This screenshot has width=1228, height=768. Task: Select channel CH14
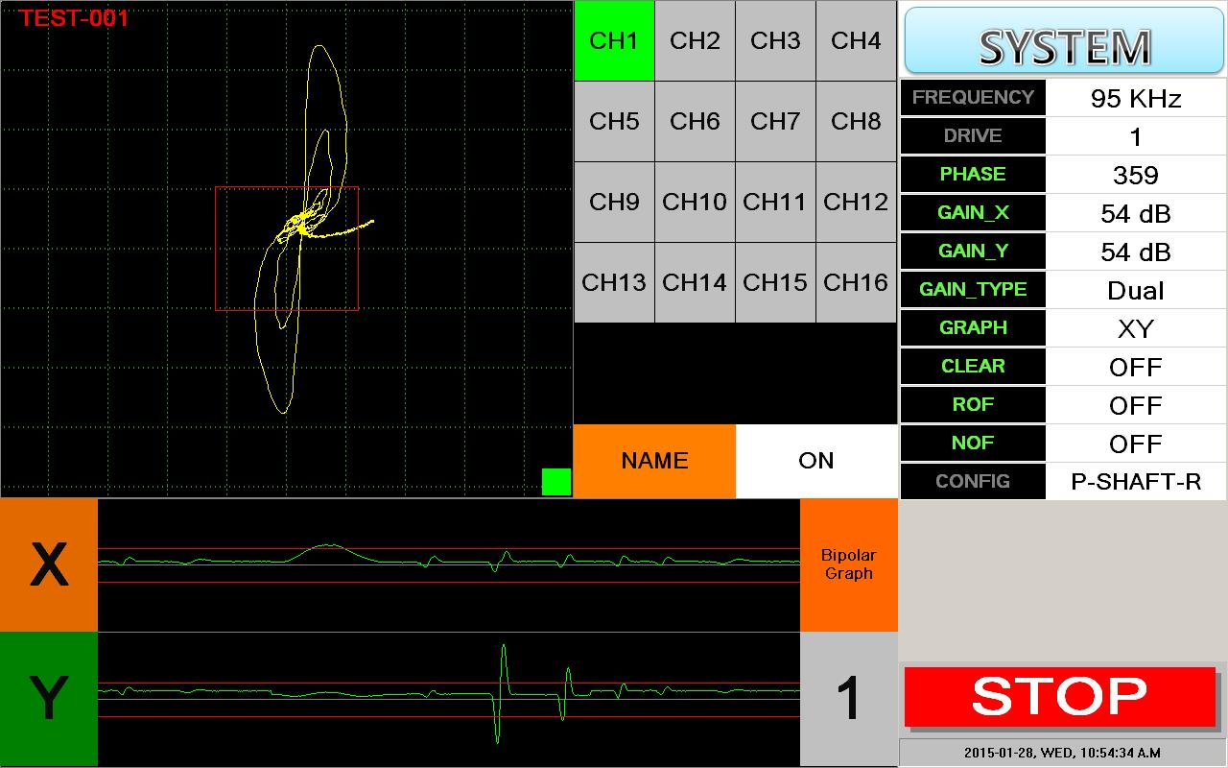tap(695, 282)
